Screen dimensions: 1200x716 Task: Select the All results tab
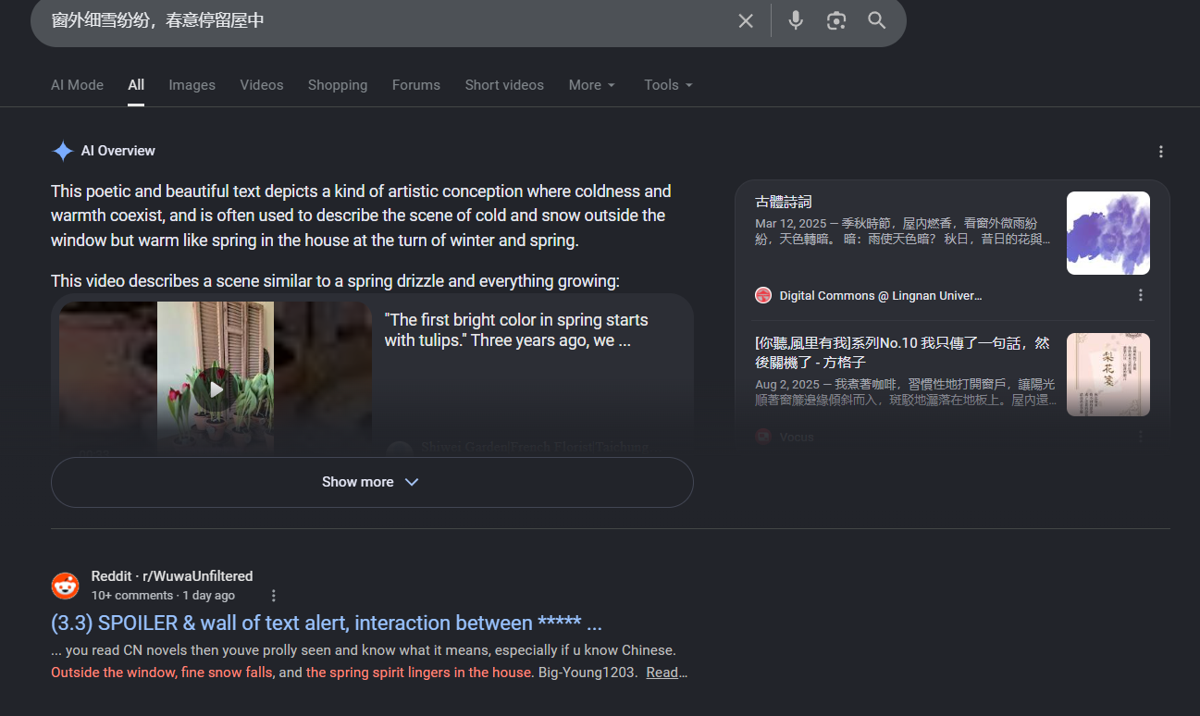(x=136, y=85)
